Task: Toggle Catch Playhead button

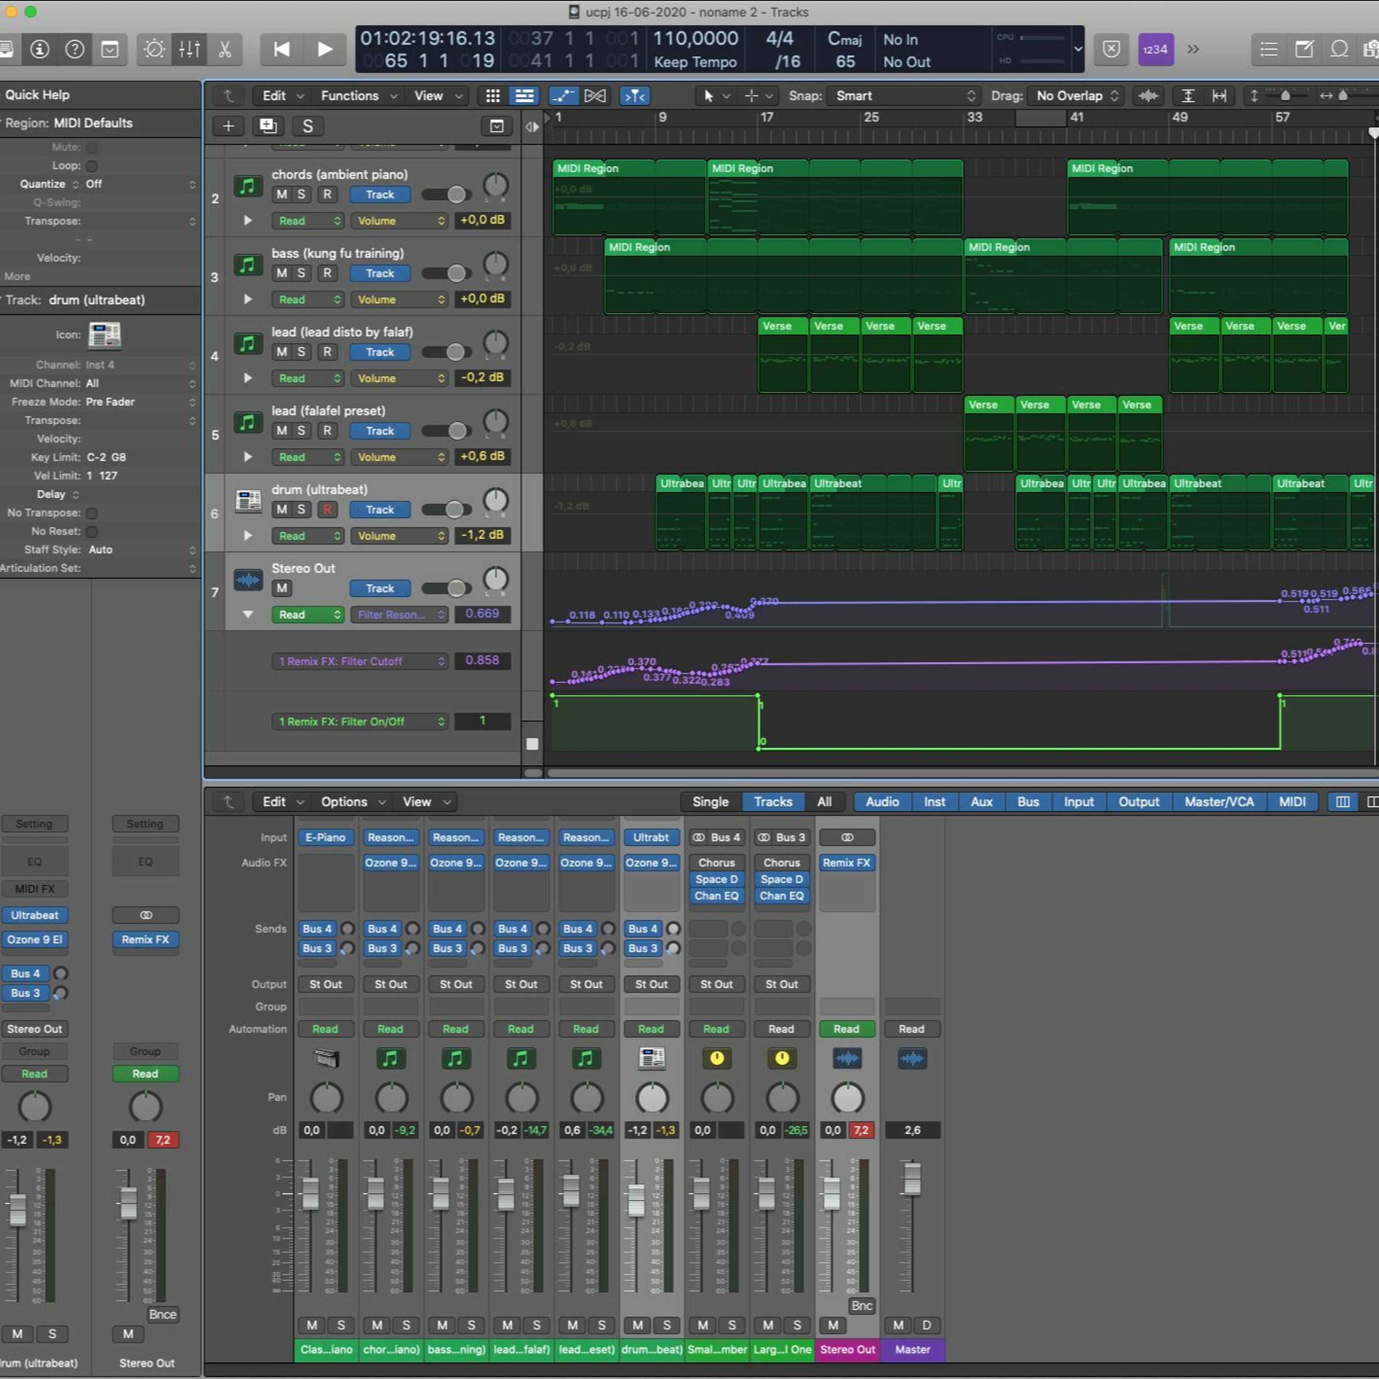Action: tap(634, 96)
